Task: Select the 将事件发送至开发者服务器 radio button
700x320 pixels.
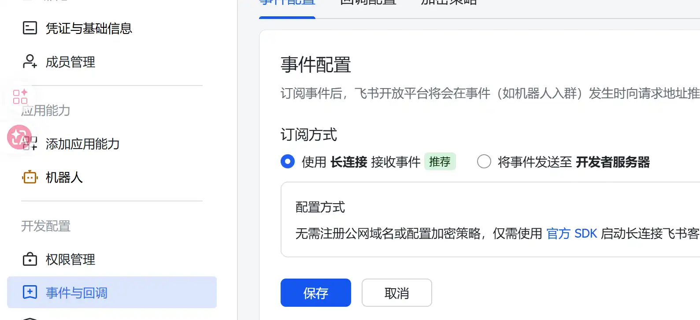Action: 484,161
